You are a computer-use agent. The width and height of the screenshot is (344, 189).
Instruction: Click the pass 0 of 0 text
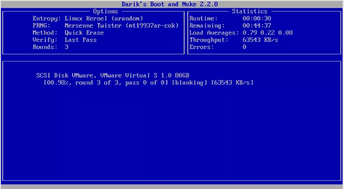click(145, 83)
